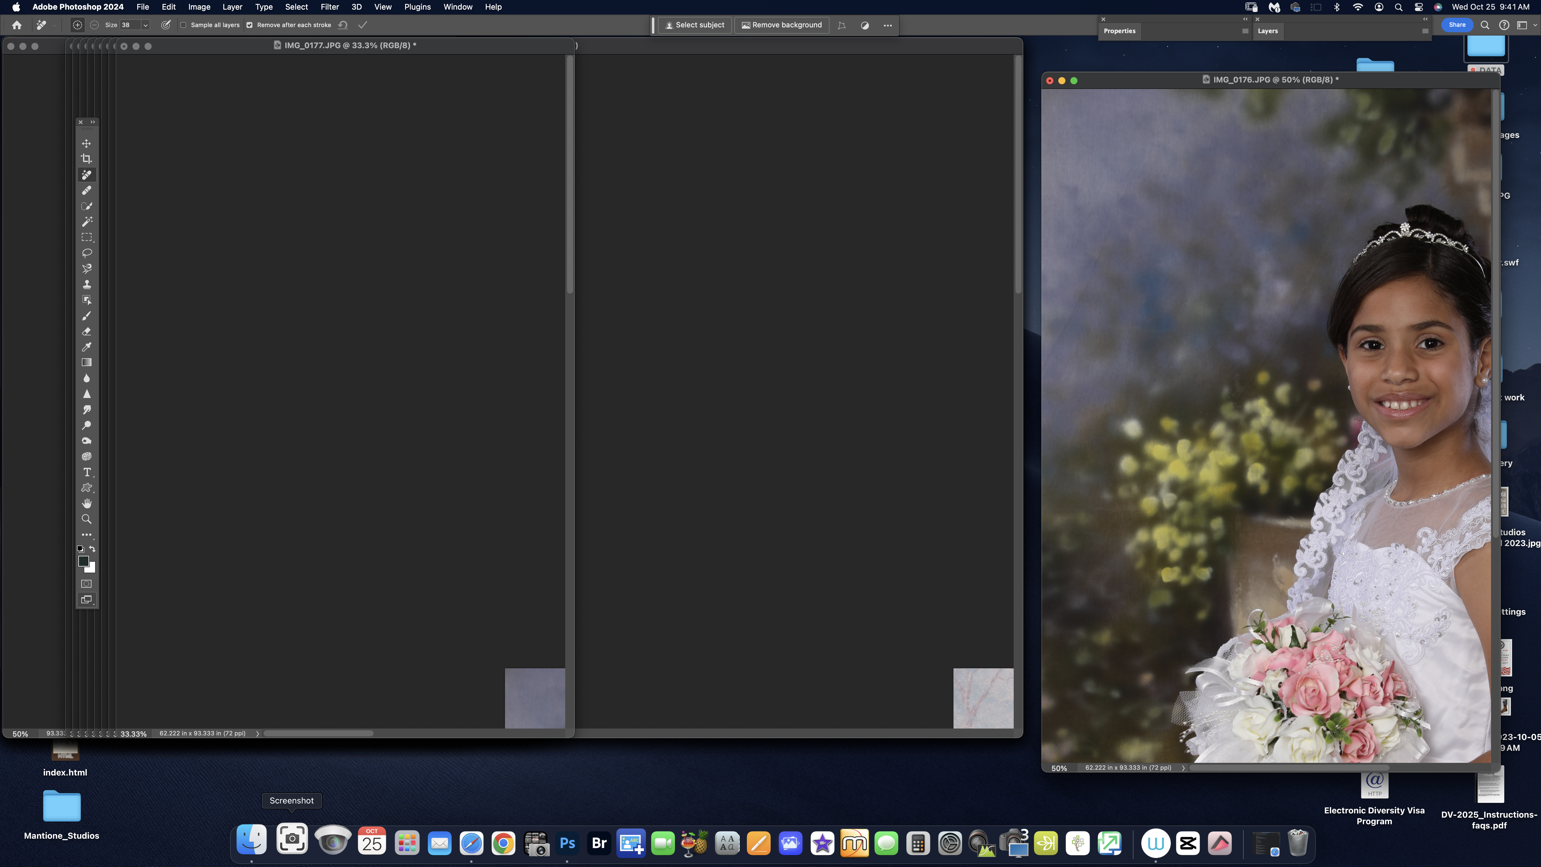The height and width of the screenshot is (867, 1541).
Task: Open the brush Size dropdown arrow
Action: [x=145, y=25]
